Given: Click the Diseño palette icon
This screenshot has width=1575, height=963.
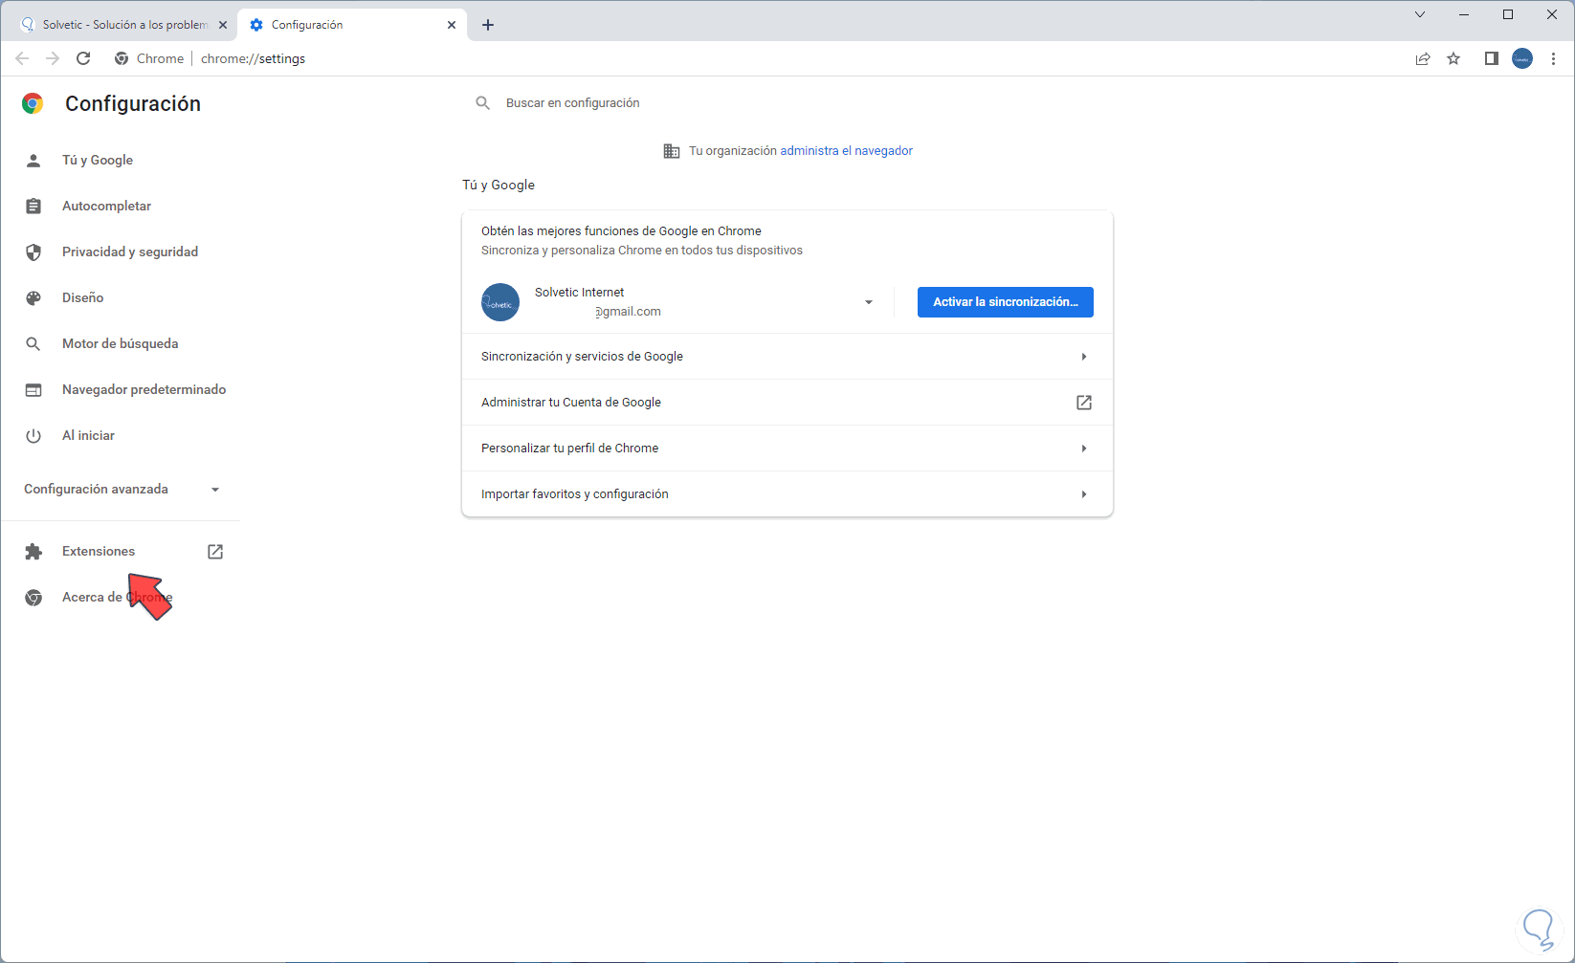Looking at the screenshot, I should pos(33,297).
